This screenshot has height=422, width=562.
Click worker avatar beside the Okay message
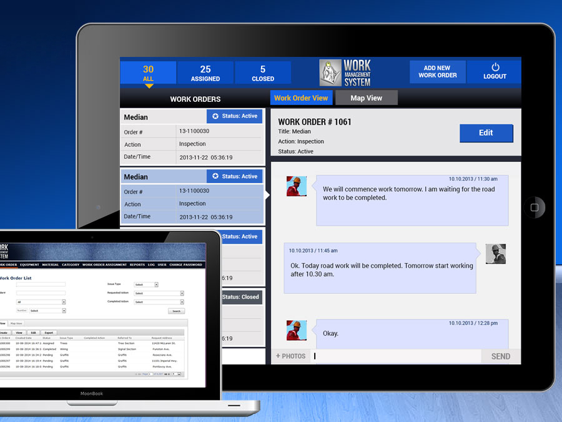click(x=297, y=330)
